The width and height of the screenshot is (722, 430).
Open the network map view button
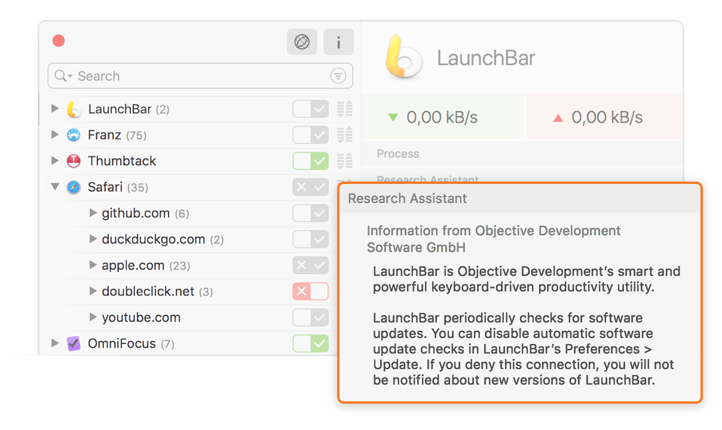tap(302, 42)
